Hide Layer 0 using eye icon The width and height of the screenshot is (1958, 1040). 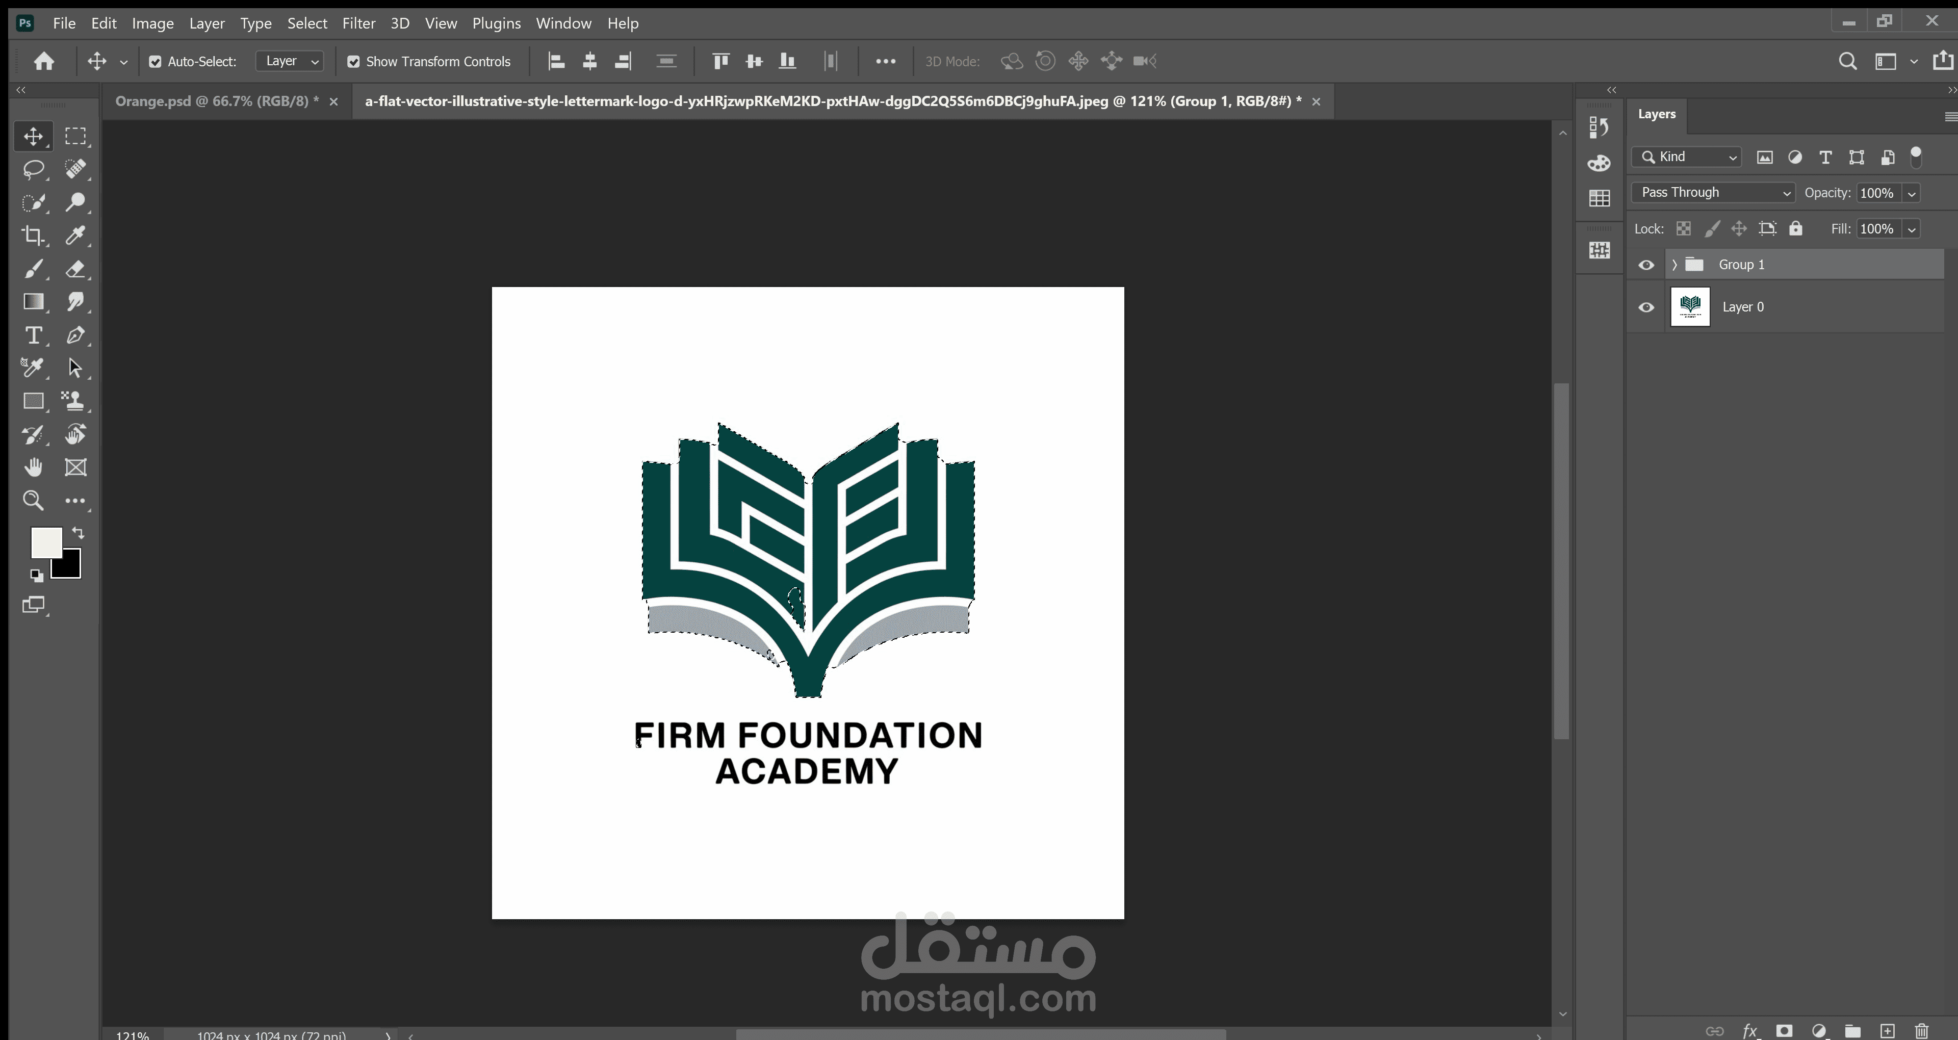coord(1646,307)
